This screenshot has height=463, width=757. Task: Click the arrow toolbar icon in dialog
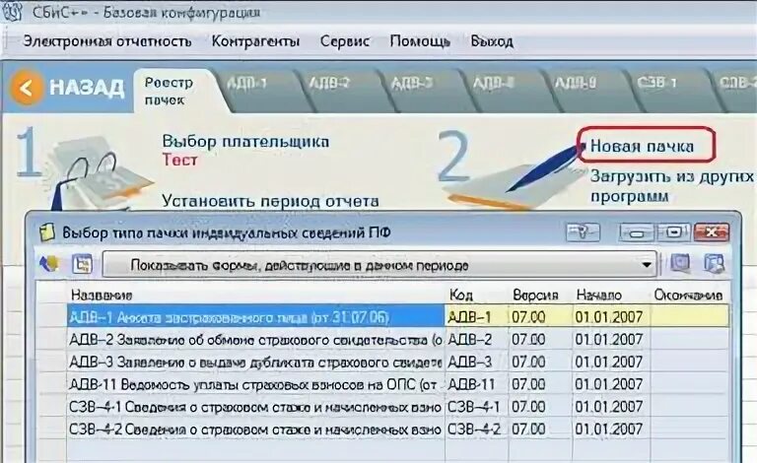[49, 264]
